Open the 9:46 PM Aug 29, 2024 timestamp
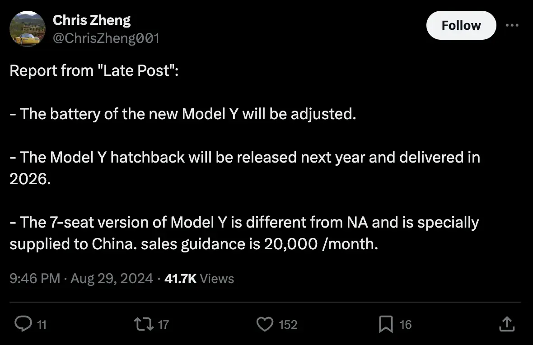The width and height of the screenshot is (533, 345). pyautogui.click(x=81, y=279)
